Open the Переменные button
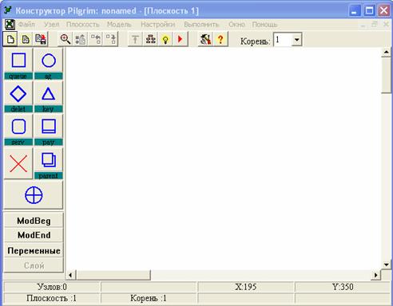393x306 pixels. point(34,250)
